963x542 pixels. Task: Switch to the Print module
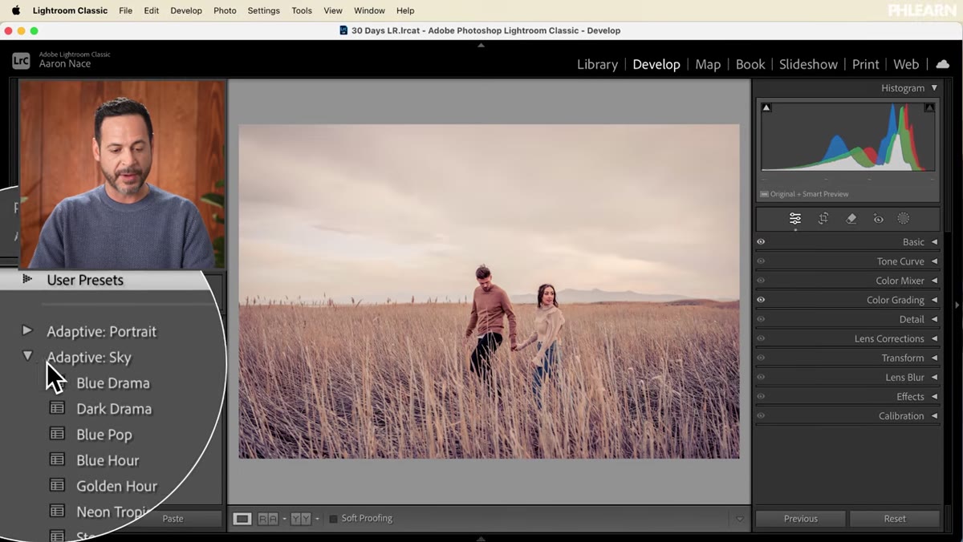(x=866, y=64)
